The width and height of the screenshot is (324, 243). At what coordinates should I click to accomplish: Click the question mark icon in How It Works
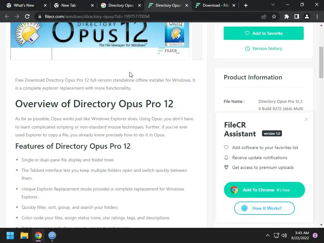tap(244, 208)
